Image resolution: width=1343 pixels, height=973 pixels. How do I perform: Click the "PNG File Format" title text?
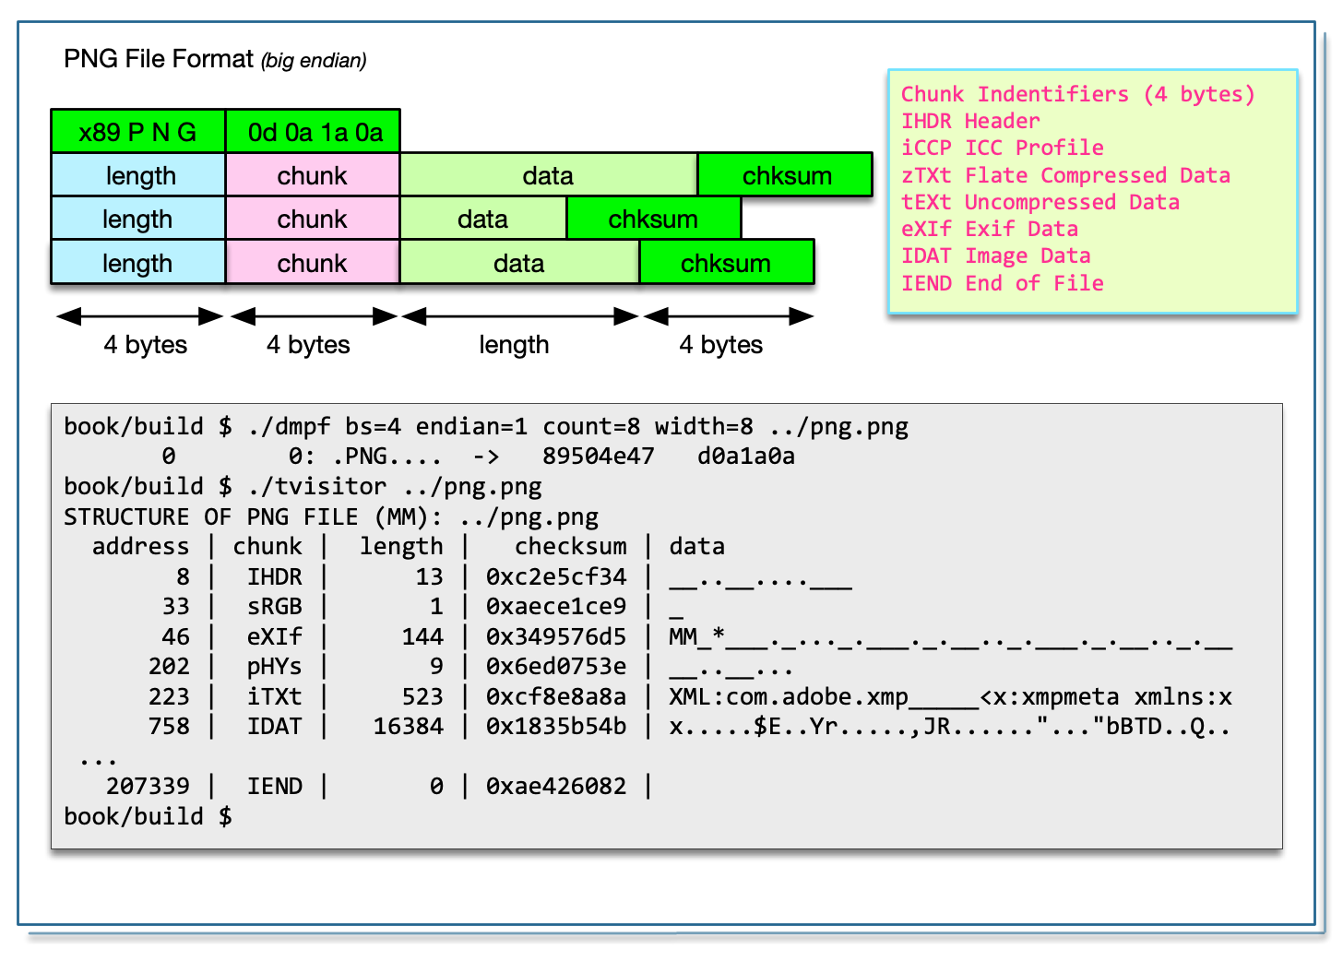[159, 59]
